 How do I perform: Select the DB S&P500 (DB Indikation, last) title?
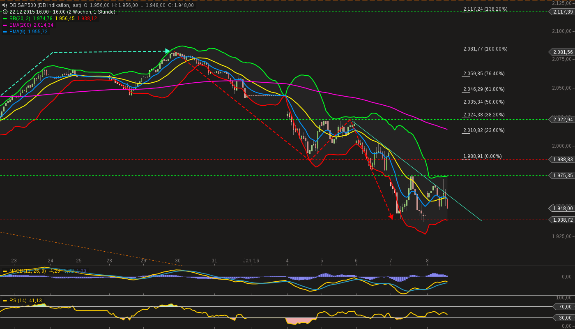(x=46, y=5)
